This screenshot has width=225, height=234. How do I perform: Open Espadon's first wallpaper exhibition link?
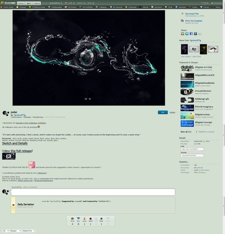pyautogui.click(x=31, y=123)
